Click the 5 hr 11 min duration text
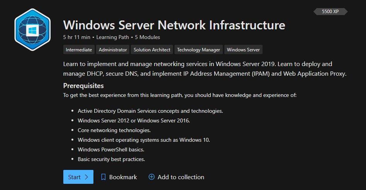The image size is (366, 190). (76, 37)
